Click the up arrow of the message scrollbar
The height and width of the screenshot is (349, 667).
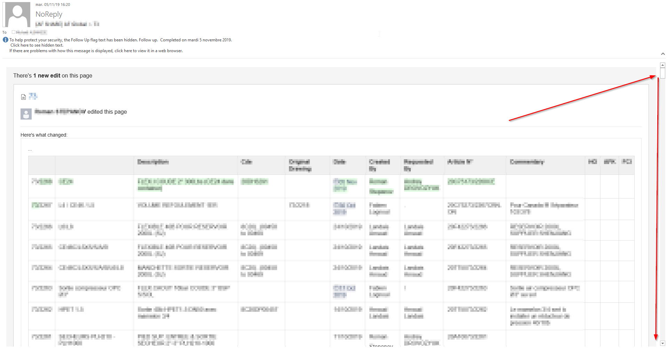[662, 65]
